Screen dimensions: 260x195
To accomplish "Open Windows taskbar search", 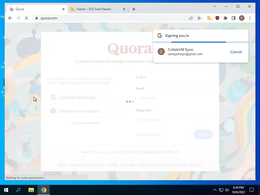I will tap(18, 190).
